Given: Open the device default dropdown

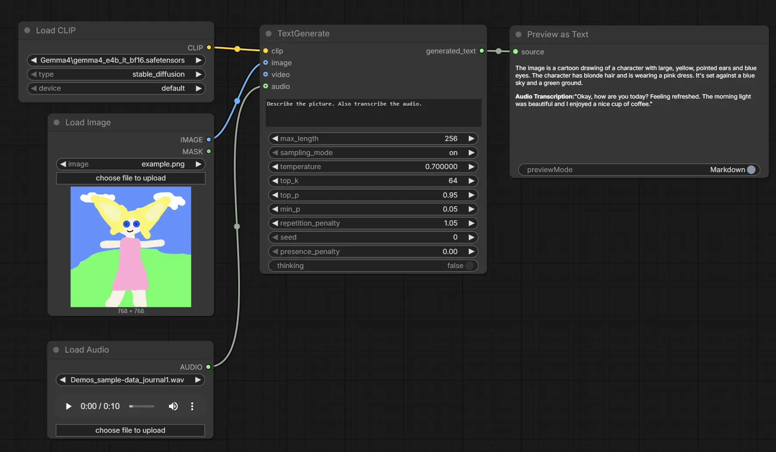Looking at the screenshot, I should click(x=116, y=88).
